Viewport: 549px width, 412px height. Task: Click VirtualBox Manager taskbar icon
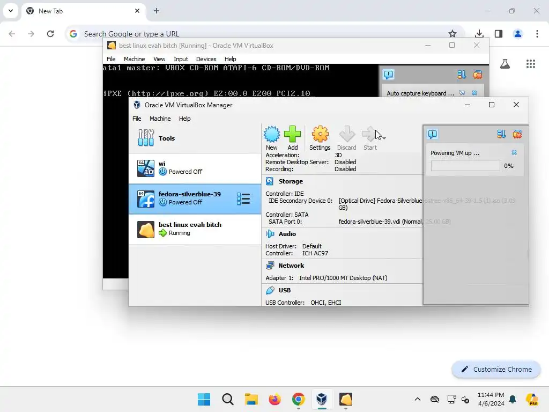322,399
